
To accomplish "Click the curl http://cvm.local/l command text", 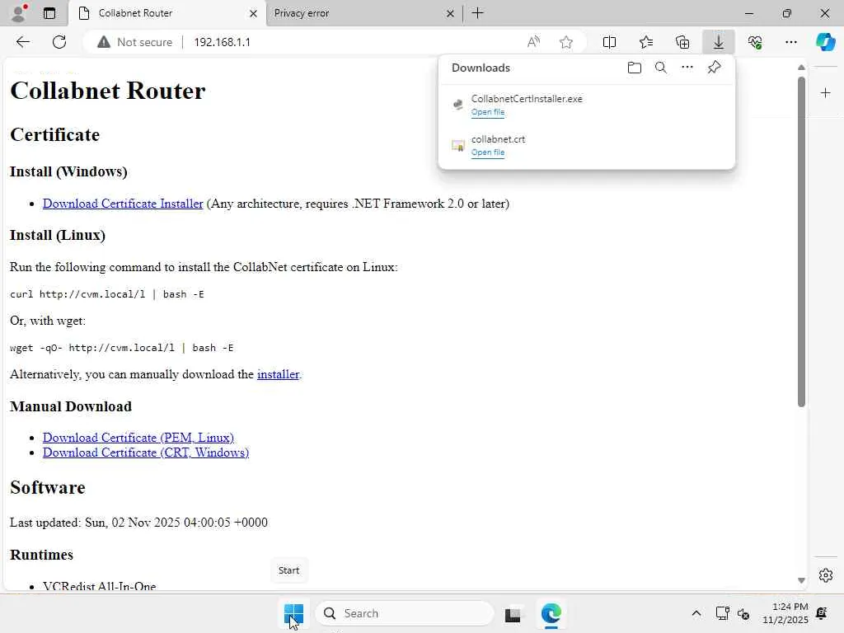I will pyautogui.click(x=106, y=294).
